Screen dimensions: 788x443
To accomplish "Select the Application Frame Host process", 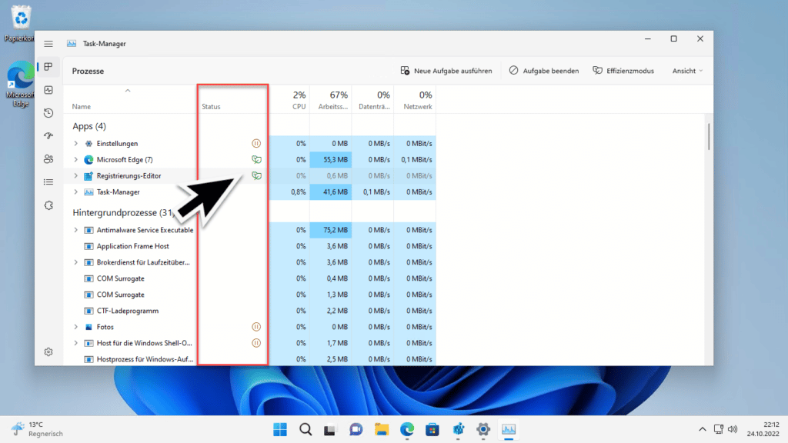I will point(250,246).
